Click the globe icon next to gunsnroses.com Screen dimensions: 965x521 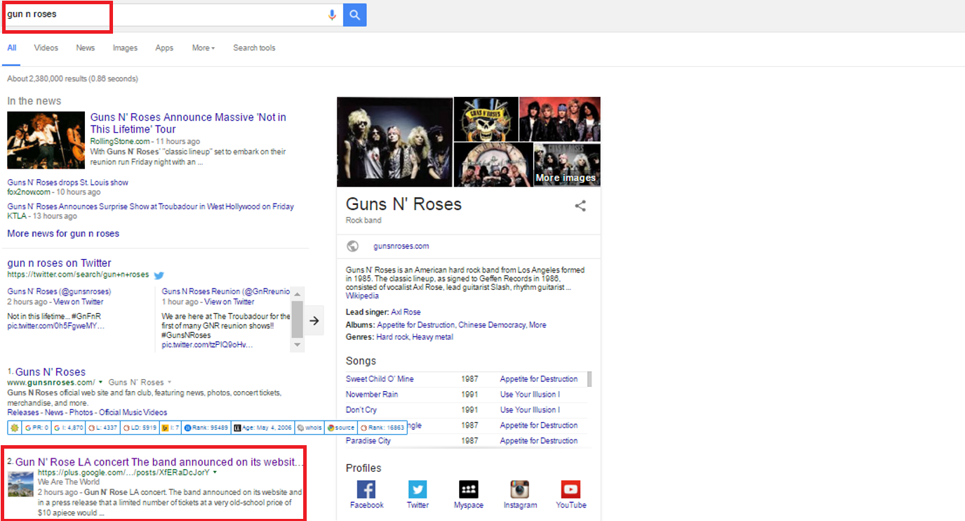coord(352,246)
